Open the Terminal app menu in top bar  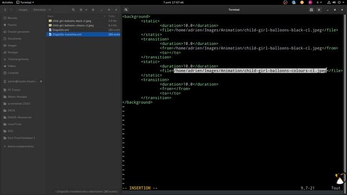pyautogui.click(x=25, y=2)
